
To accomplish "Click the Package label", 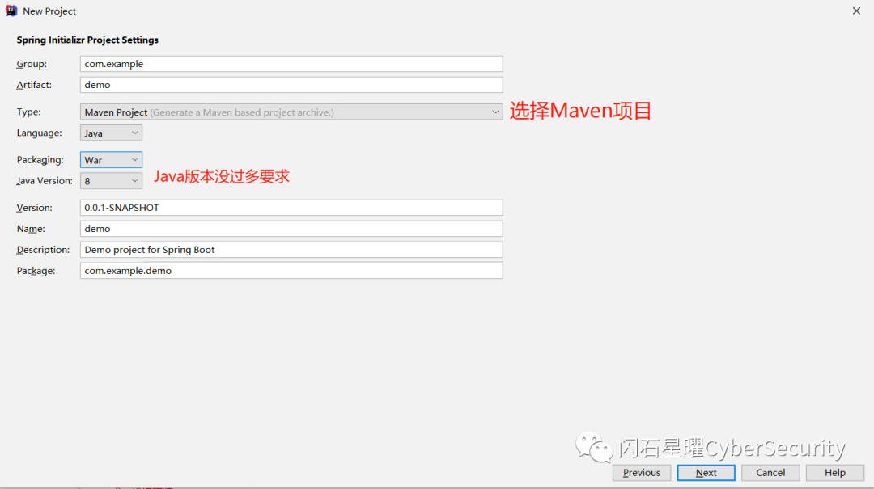I will 36,271.
